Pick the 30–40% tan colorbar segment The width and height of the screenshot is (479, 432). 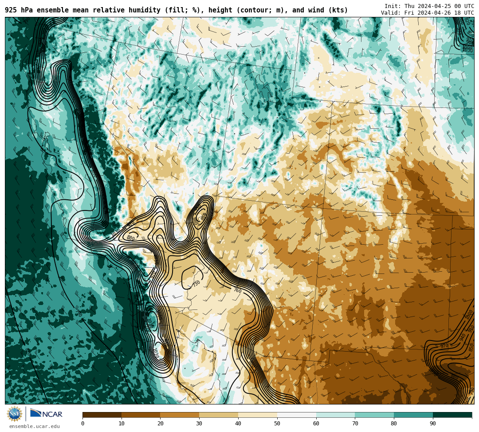(x=219, y=415)
